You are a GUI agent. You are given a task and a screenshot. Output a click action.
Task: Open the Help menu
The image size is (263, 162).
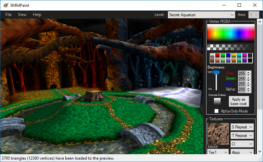(37, 15)
